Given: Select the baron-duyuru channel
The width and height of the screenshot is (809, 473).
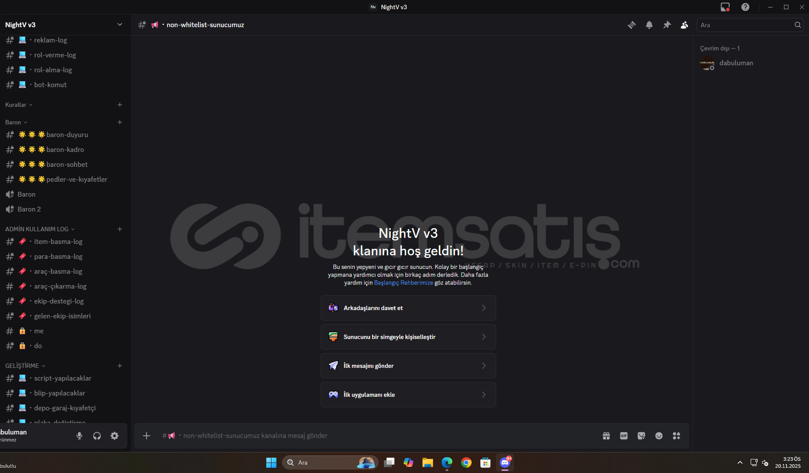Looking at the screenshot, I should pyautogui.click(x=67, y=135).
